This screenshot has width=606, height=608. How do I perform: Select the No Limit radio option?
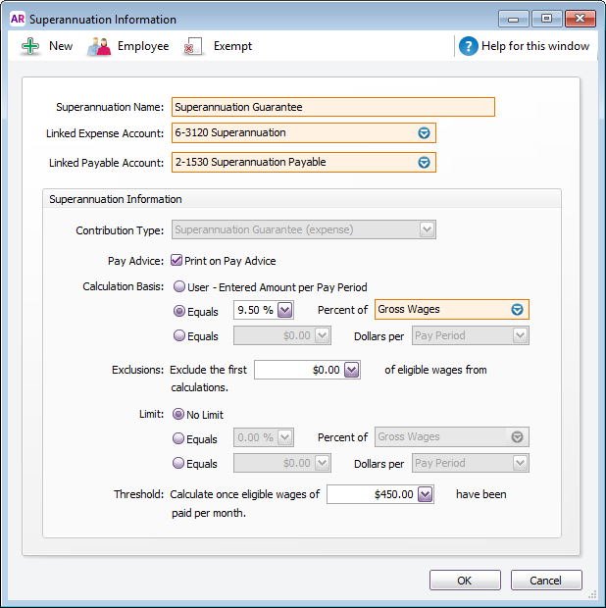tap(179, 415)
